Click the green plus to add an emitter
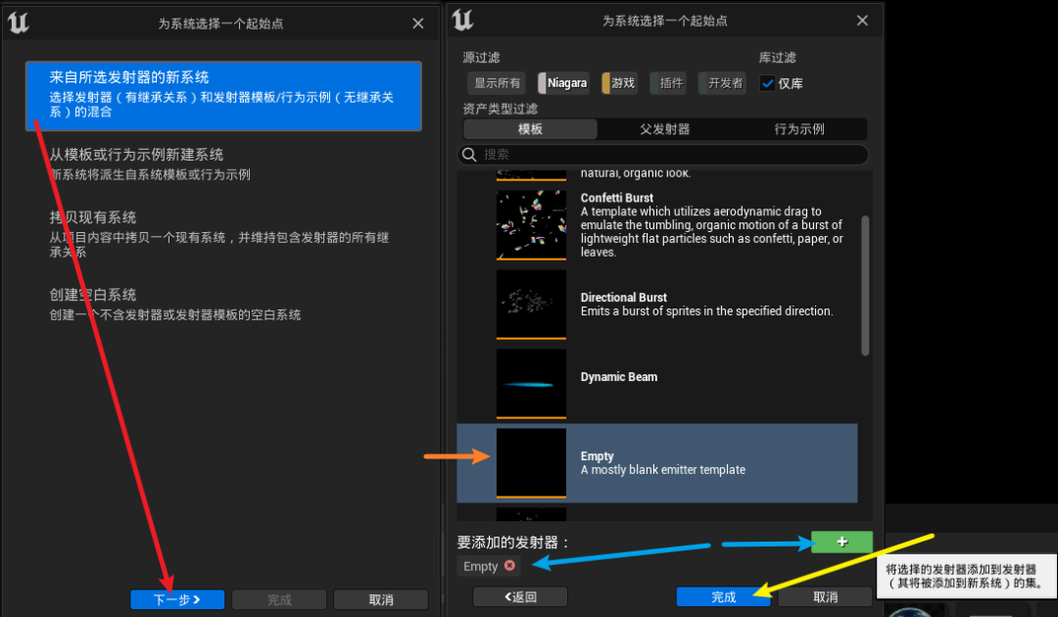Image resolution: width=1058 pixels, height=617 pixels. (841, 541)
